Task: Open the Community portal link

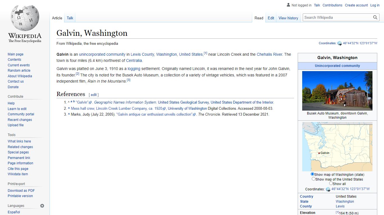Action: [21, 114]
